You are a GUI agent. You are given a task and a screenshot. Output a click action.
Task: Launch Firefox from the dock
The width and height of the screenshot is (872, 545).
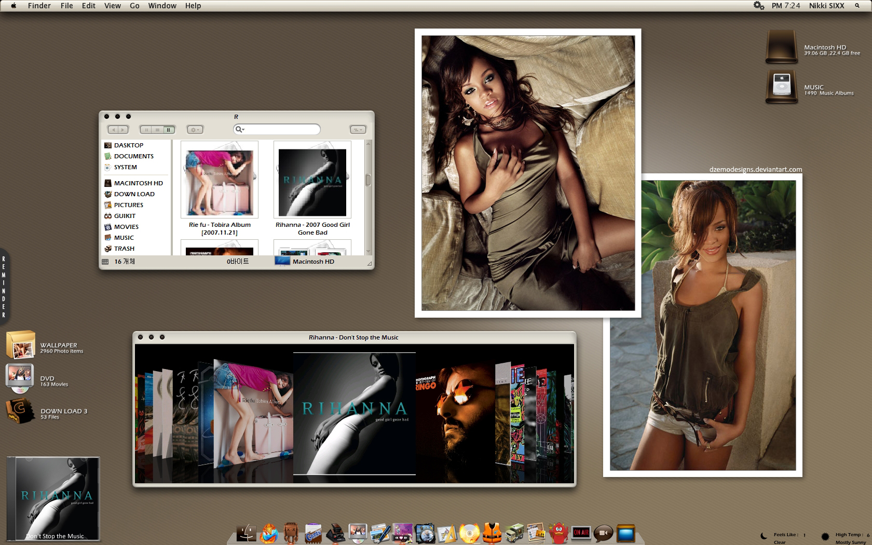[x=269, y=533]
